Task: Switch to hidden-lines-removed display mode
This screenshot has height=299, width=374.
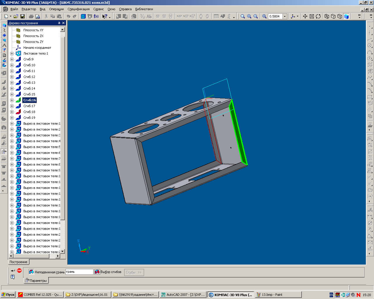Action: tap(333, 16)
